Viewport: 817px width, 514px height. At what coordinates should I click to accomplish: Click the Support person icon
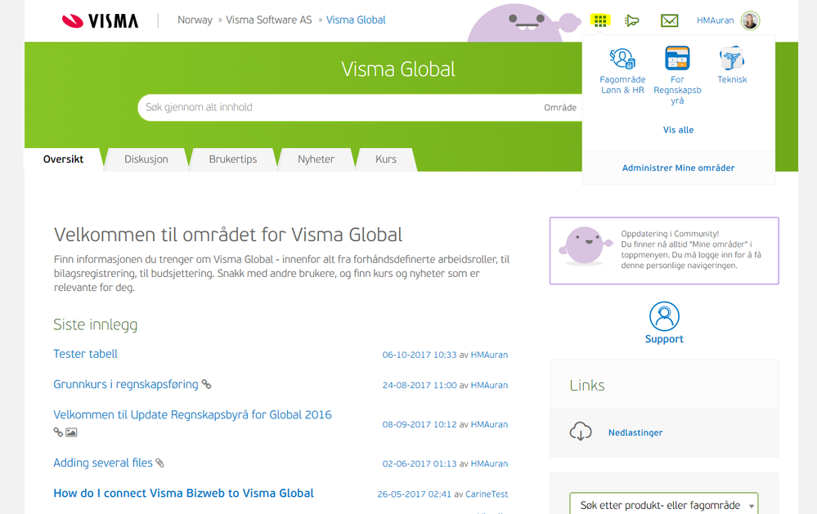click(664, 316)
